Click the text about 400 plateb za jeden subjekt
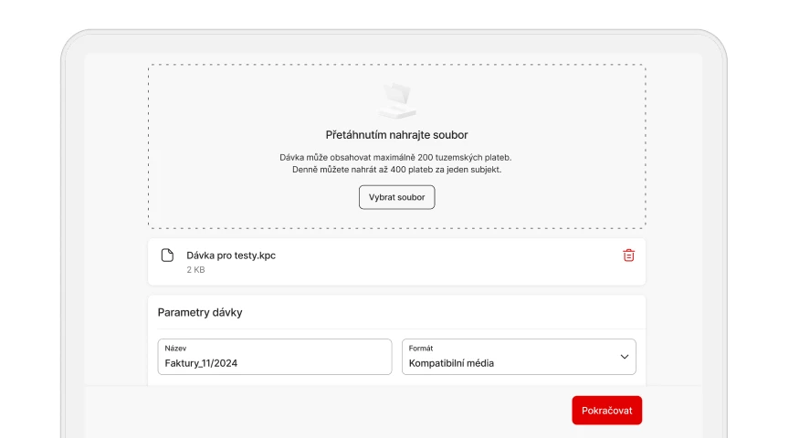 [396, 170]
